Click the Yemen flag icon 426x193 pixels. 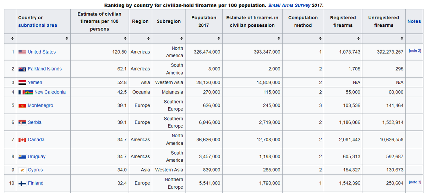[x=22, y=82]
